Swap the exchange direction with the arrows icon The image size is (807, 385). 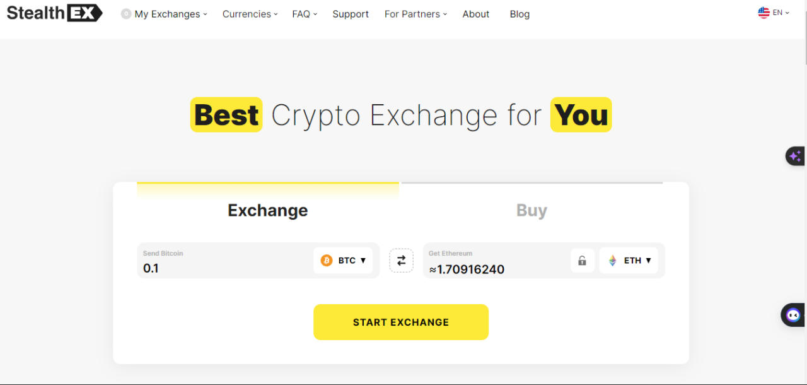(x=401, y=260)
